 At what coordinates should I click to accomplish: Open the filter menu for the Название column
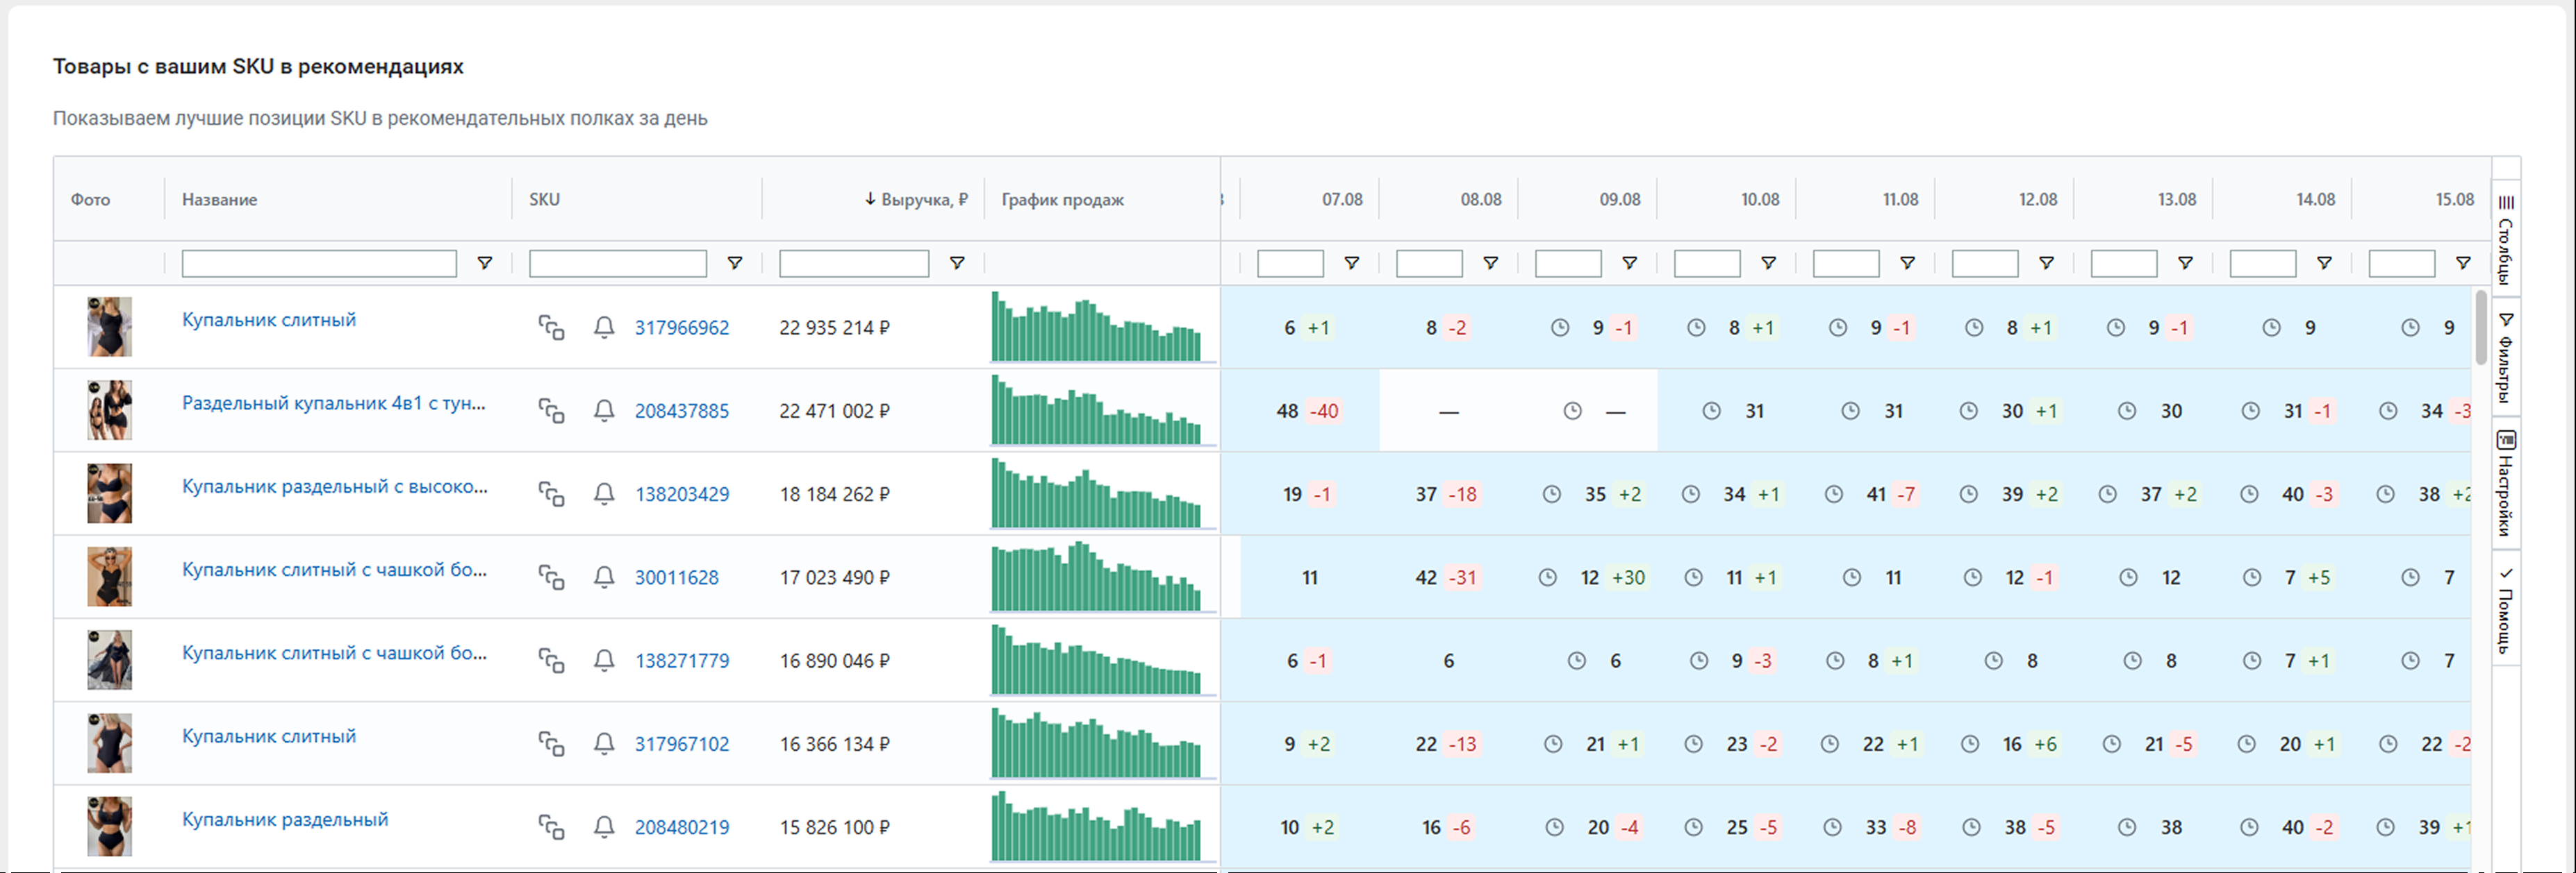(485, 264)
